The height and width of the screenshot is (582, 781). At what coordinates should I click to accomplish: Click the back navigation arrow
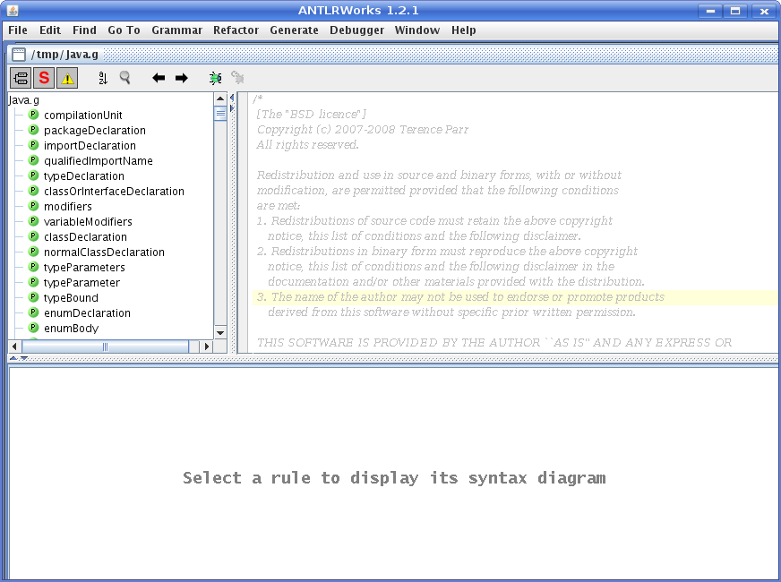(159, 78)
